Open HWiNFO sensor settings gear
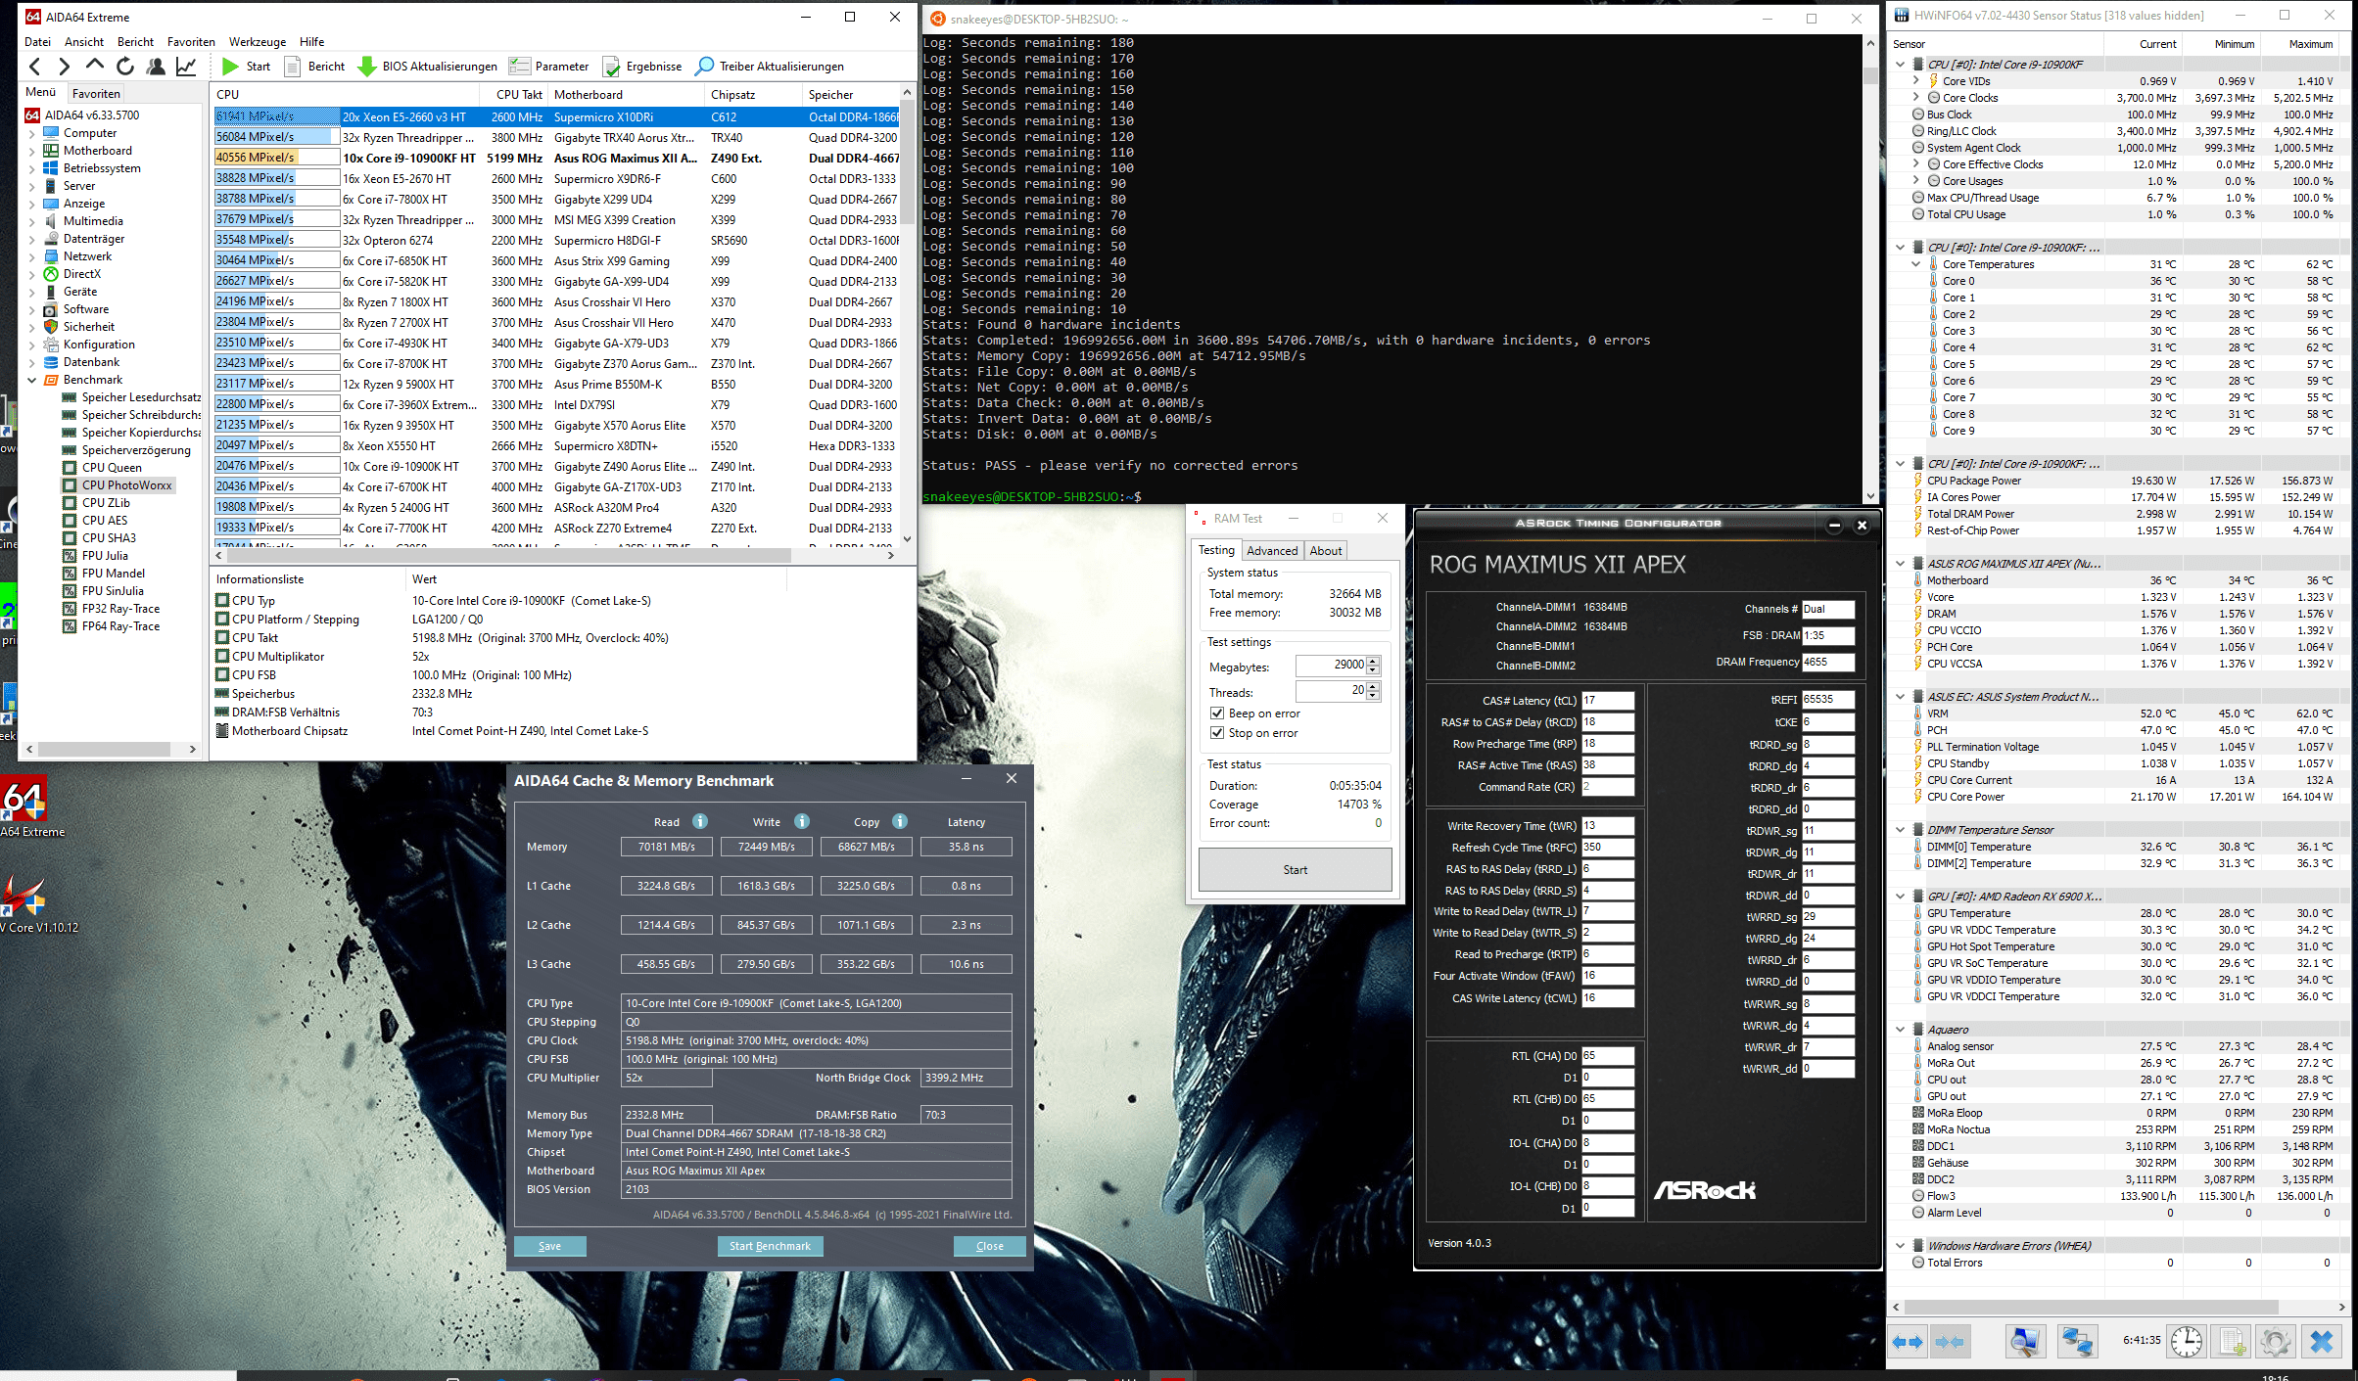 2275,1342
